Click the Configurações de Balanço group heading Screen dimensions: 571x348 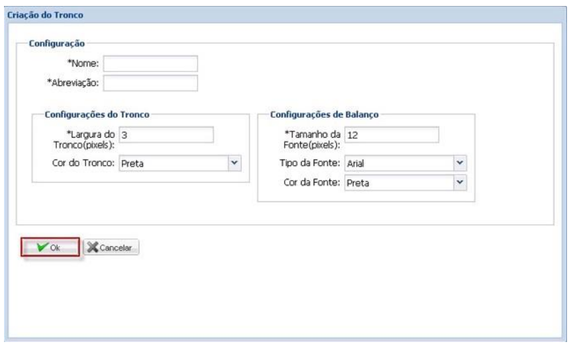(324, 114)
